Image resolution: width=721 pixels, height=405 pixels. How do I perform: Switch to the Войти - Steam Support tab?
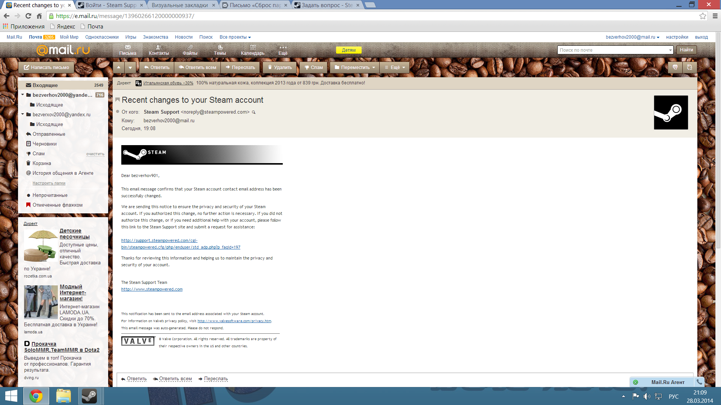click(x=111, y=5)
